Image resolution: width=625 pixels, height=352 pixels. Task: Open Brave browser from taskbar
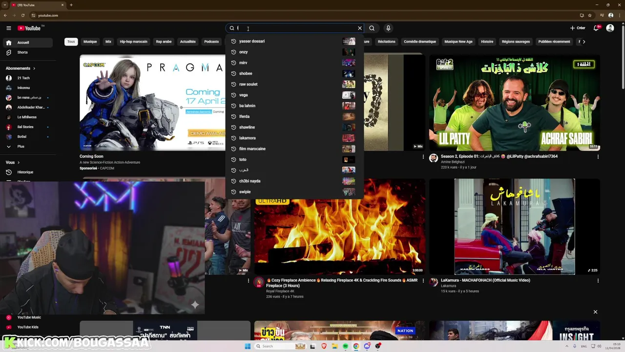click(x=324, y=346)
